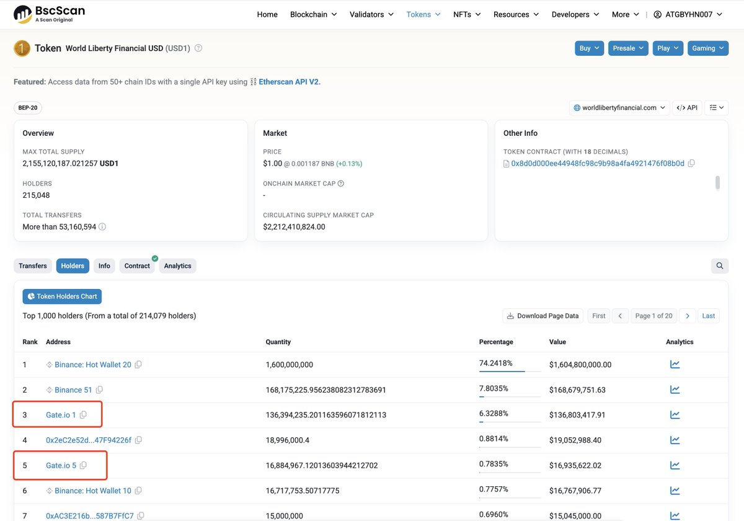
Task: Click the Token Holders Chart button
Action: click(62, 296)
